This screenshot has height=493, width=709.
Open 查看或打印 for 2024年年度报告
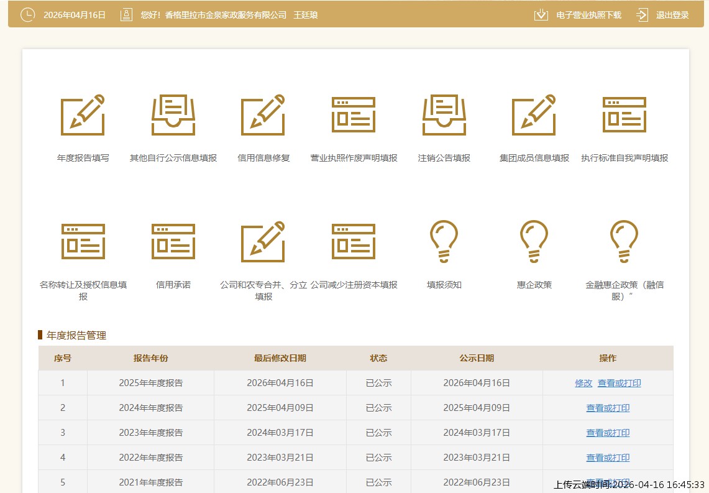tap(608, 408)
